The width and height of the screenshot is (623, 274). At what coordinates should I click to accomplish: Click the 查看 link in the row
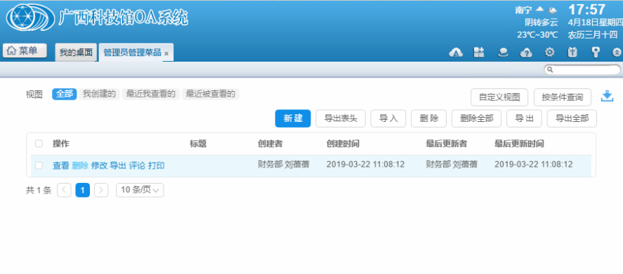tap(61, 166)
